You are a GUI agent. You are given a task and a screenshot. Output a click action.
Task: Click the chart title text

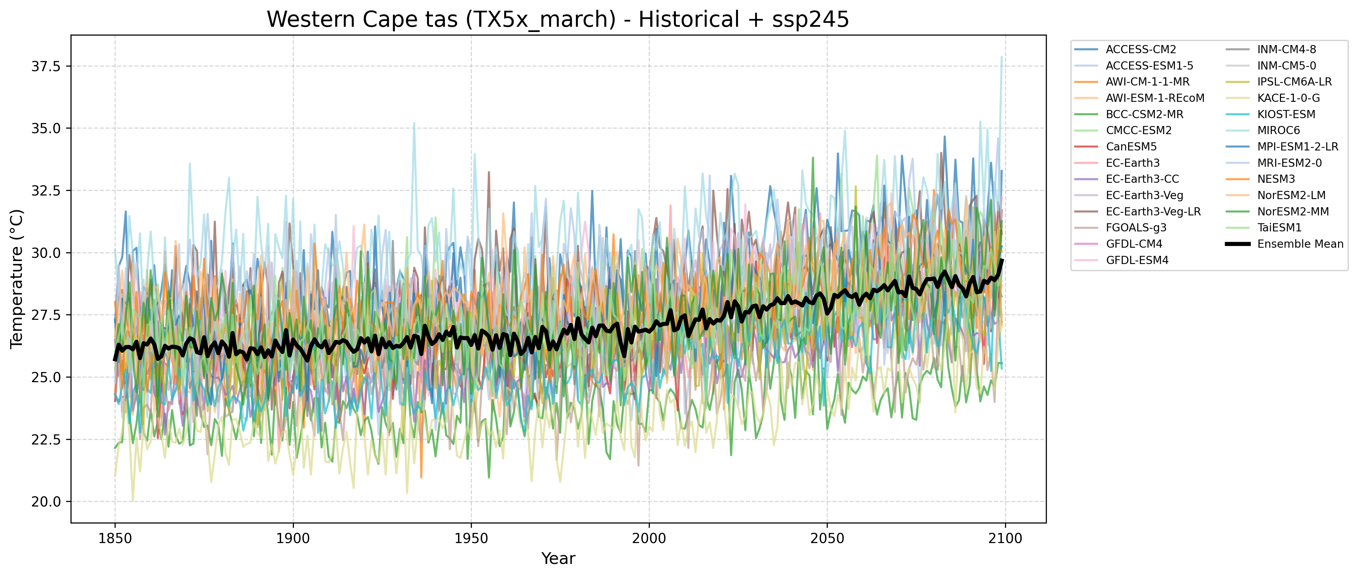[558, 20]
